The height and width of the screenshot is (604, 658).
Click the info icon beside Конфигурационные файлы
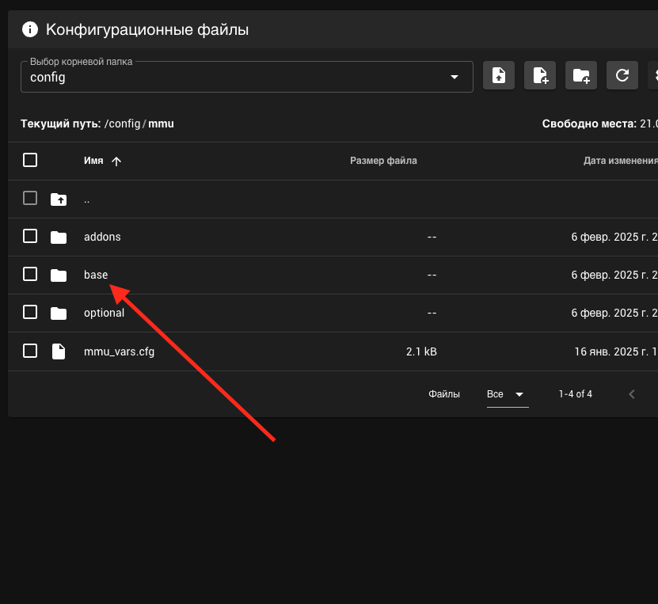point(30,30)
